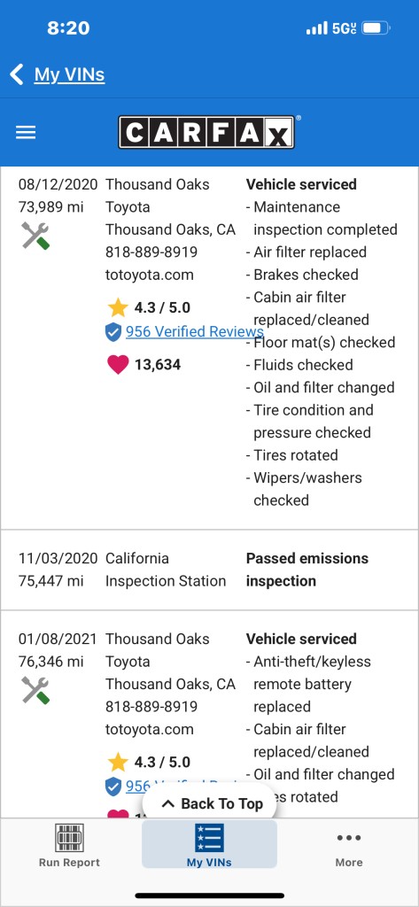419x907 pixels.
Task: Open the Run Report tab
Action: point(69,846)
